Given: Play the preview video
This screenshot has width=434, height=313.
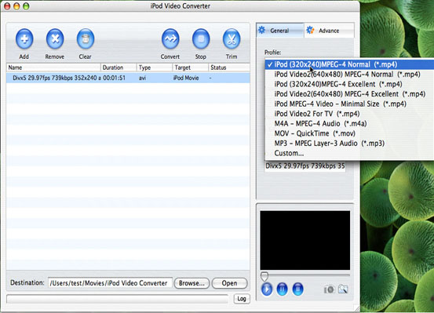Looking at the screenshot, I should point(267,289).
